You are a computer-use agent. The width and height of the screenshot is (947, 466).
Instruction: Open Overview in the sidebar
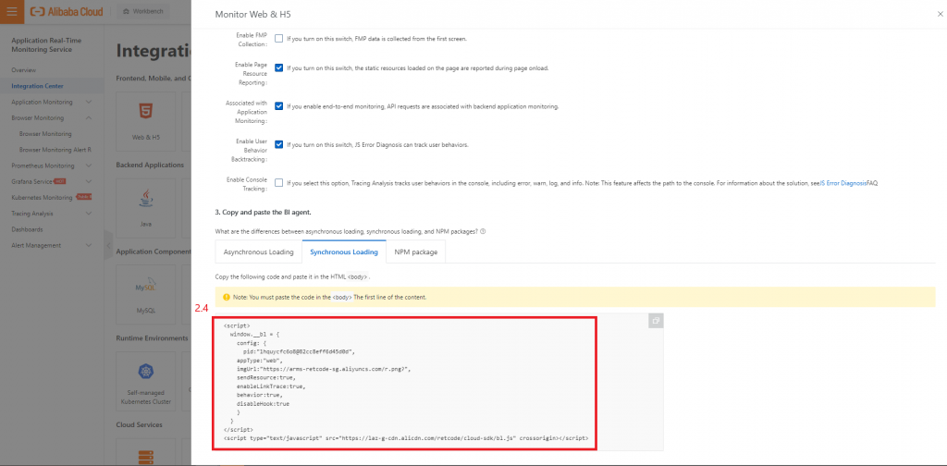tap(23, 70)
